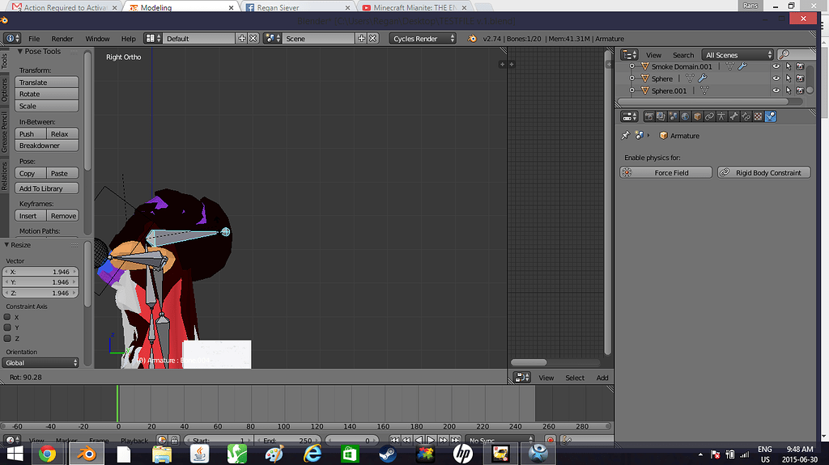Open the Scene properties tab
Screen dimensions: 829x465
pyautogui.click(x=673, y=116)
